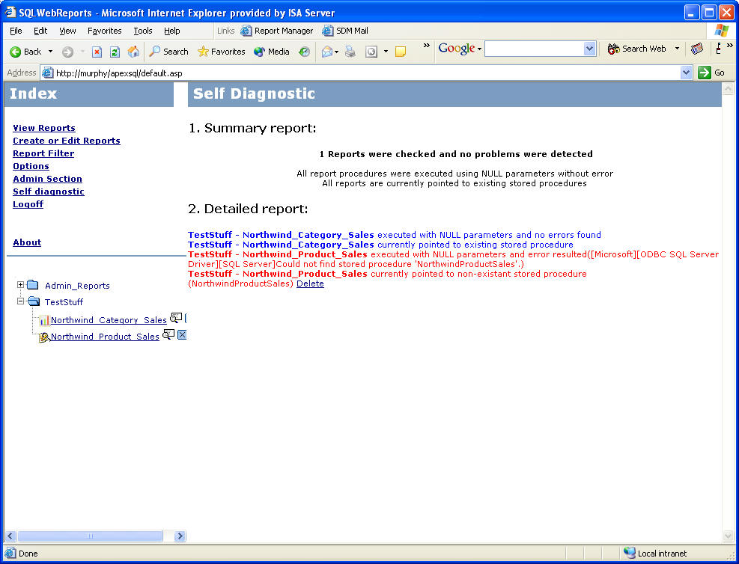
Task: Click inside the Google search input field
Action: (x=534, y=49)
